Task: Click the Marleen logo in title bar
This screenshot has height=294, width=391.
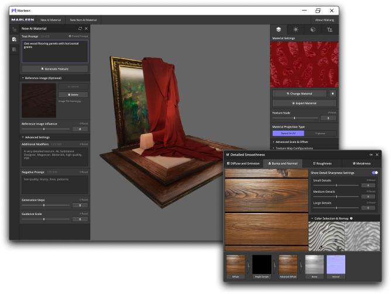Action: [x=14, y=11]
